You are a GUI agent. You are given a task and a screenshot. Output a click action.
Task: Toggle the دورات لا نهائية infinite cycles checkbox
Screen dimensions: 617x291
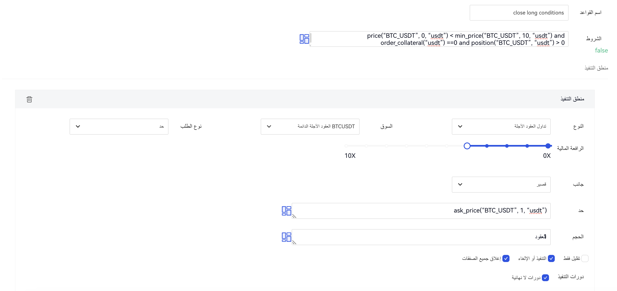[545, 278]
